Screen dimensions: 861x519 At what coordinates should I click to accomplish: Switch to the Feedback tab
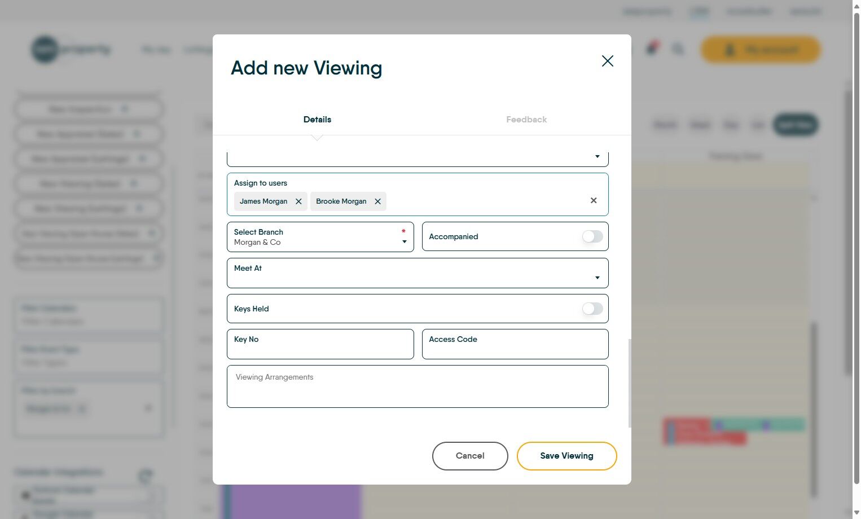pos(526,120)
